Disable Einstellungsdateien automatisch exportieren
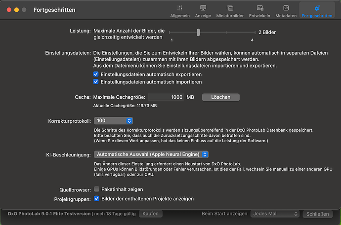This screenshot has width=341, height=225. [96, 74]
